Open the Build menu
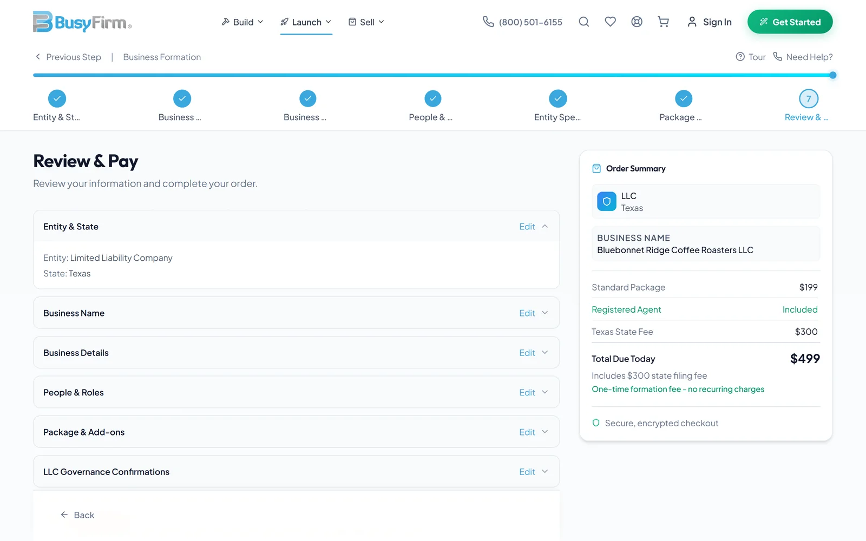The image size is (866, 541). click(242, 22)
